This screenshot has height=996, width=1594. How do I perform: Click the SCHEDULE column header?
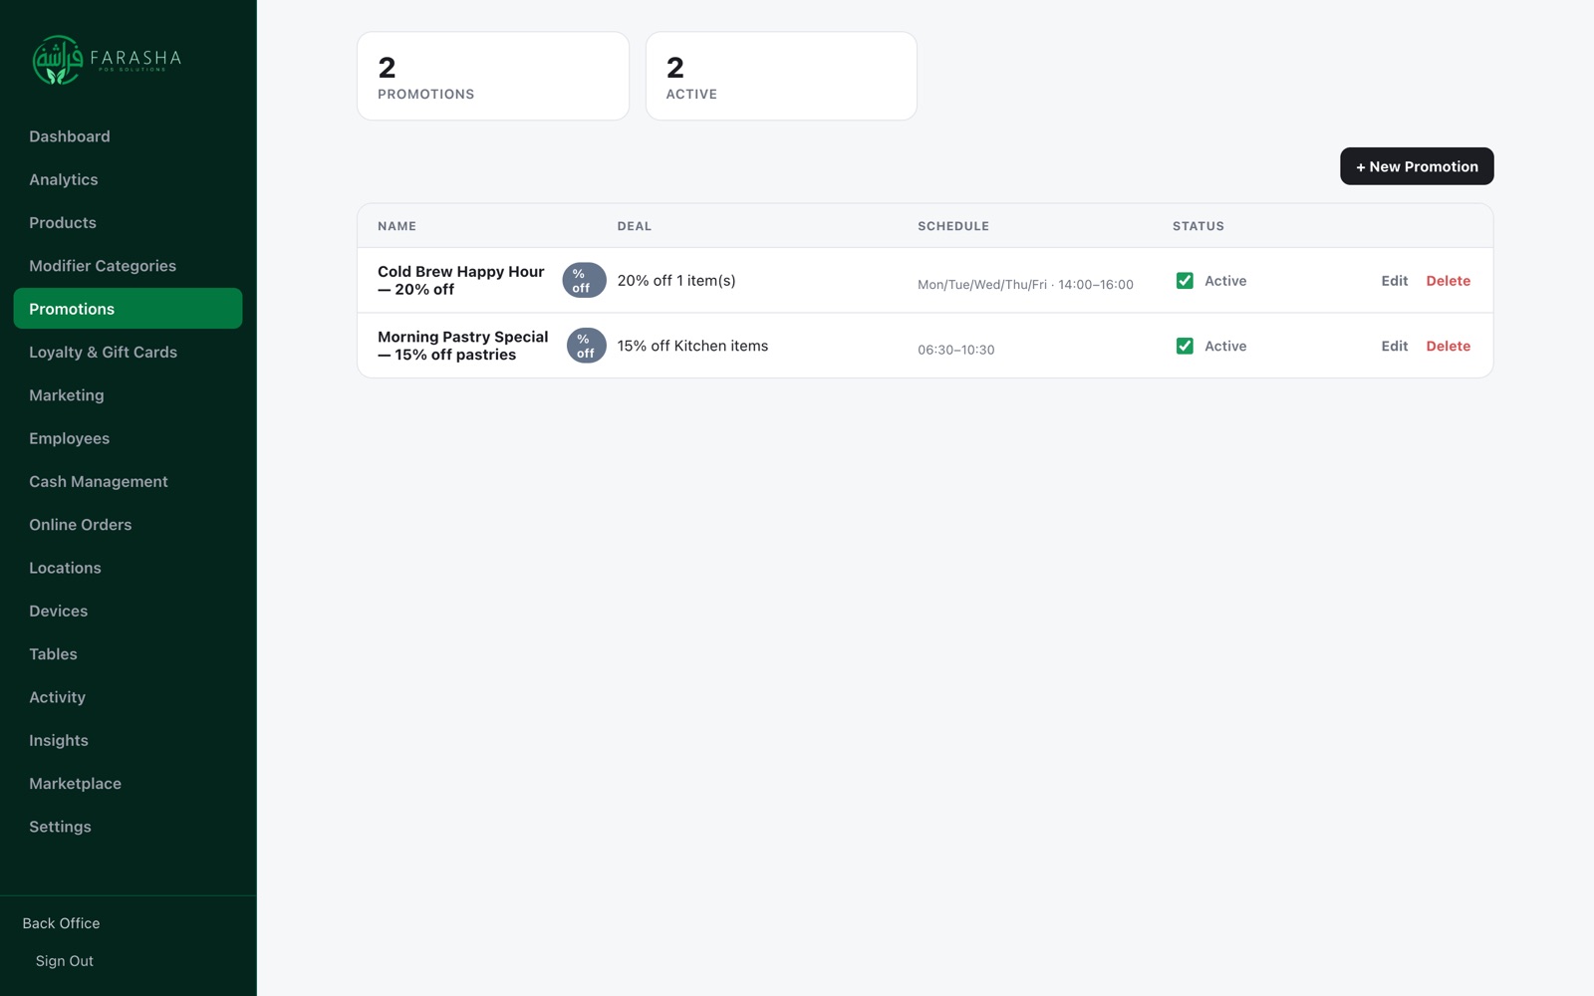click(x=953, y=226)
